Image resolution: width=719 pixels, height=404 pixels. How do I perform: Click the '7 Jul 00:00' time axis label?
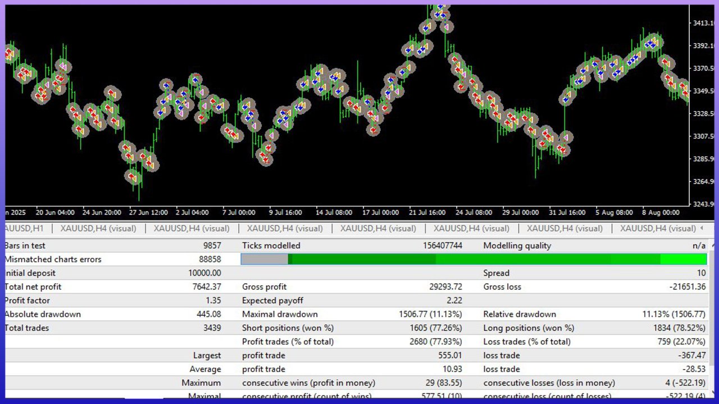(238, 213)
